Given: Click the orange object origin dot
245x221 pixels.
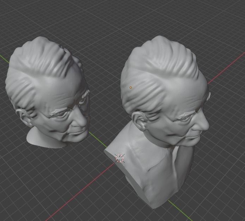Looking at the screenshot, I should point(131,88).
